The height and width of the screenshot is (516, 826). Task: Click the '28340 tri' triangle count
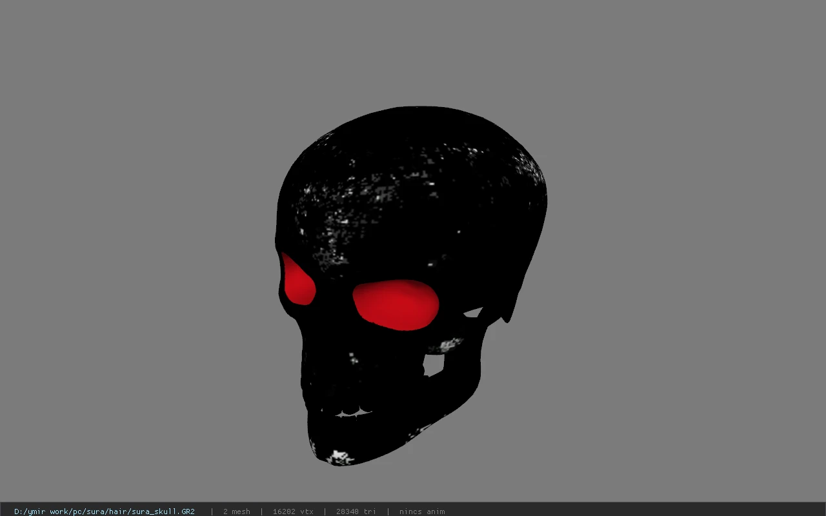[356, 511]
